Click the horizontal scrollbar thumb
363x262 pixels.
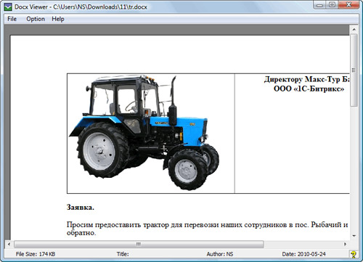tap(139, 244)
